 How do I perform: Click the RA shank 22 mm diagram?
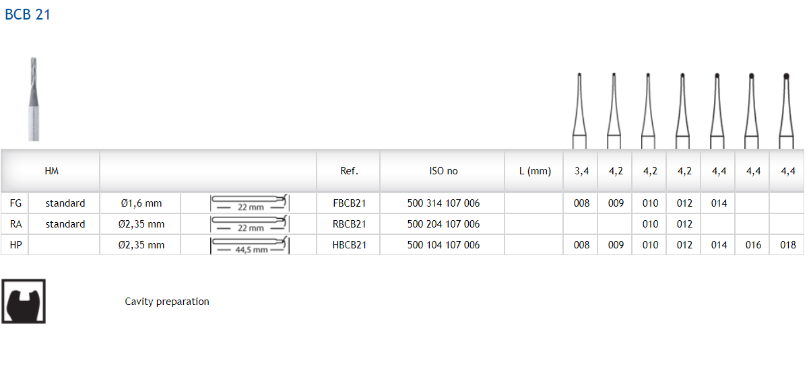tap(250, 223)
